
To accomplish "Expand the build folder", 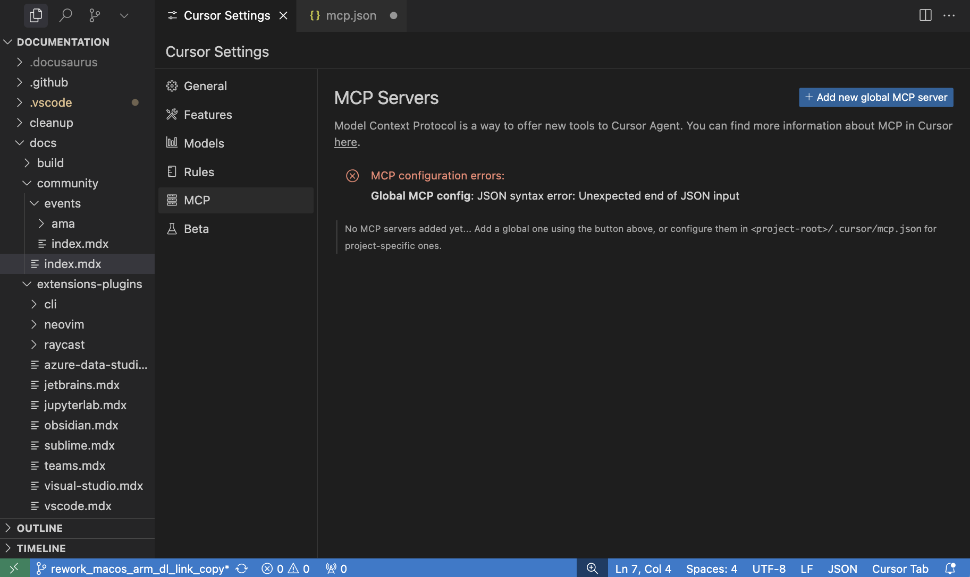I will pos(78,163).
